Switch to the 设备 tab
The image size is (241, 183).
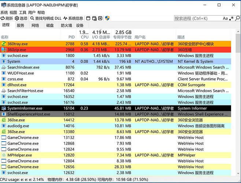80,25
